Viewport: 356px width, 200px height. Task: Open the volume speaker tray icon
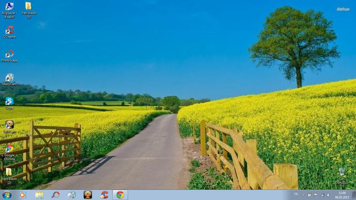[x=328, y=195]
